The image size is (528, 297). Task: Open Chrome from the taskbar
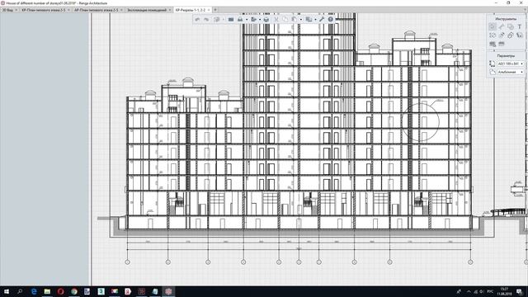74,291
